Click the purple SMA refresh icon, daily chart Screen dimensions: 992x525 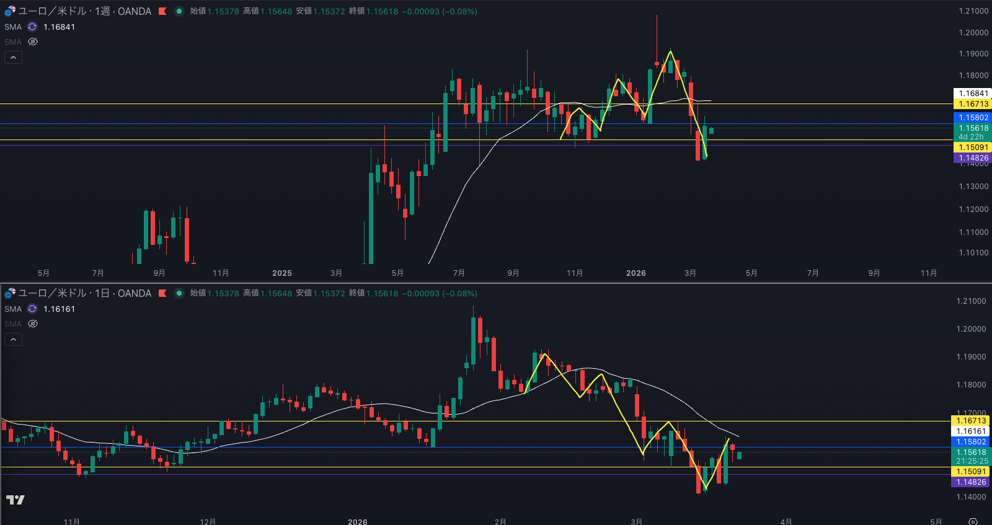click(x=32, y=309)
